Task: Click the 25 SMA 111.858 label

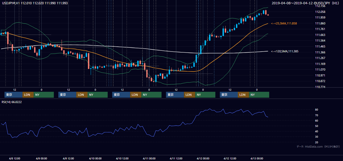Action: [284, 23]
